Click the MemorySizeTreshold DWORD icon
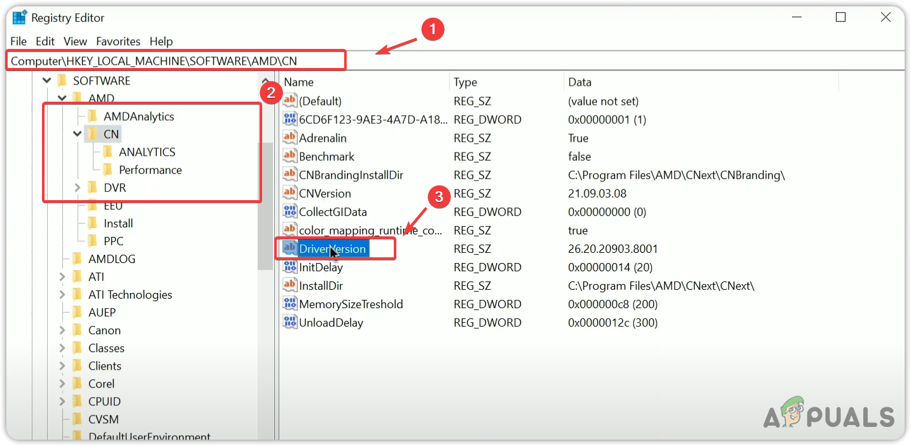The height and width of the screenshot is (446, 911). 289,304
